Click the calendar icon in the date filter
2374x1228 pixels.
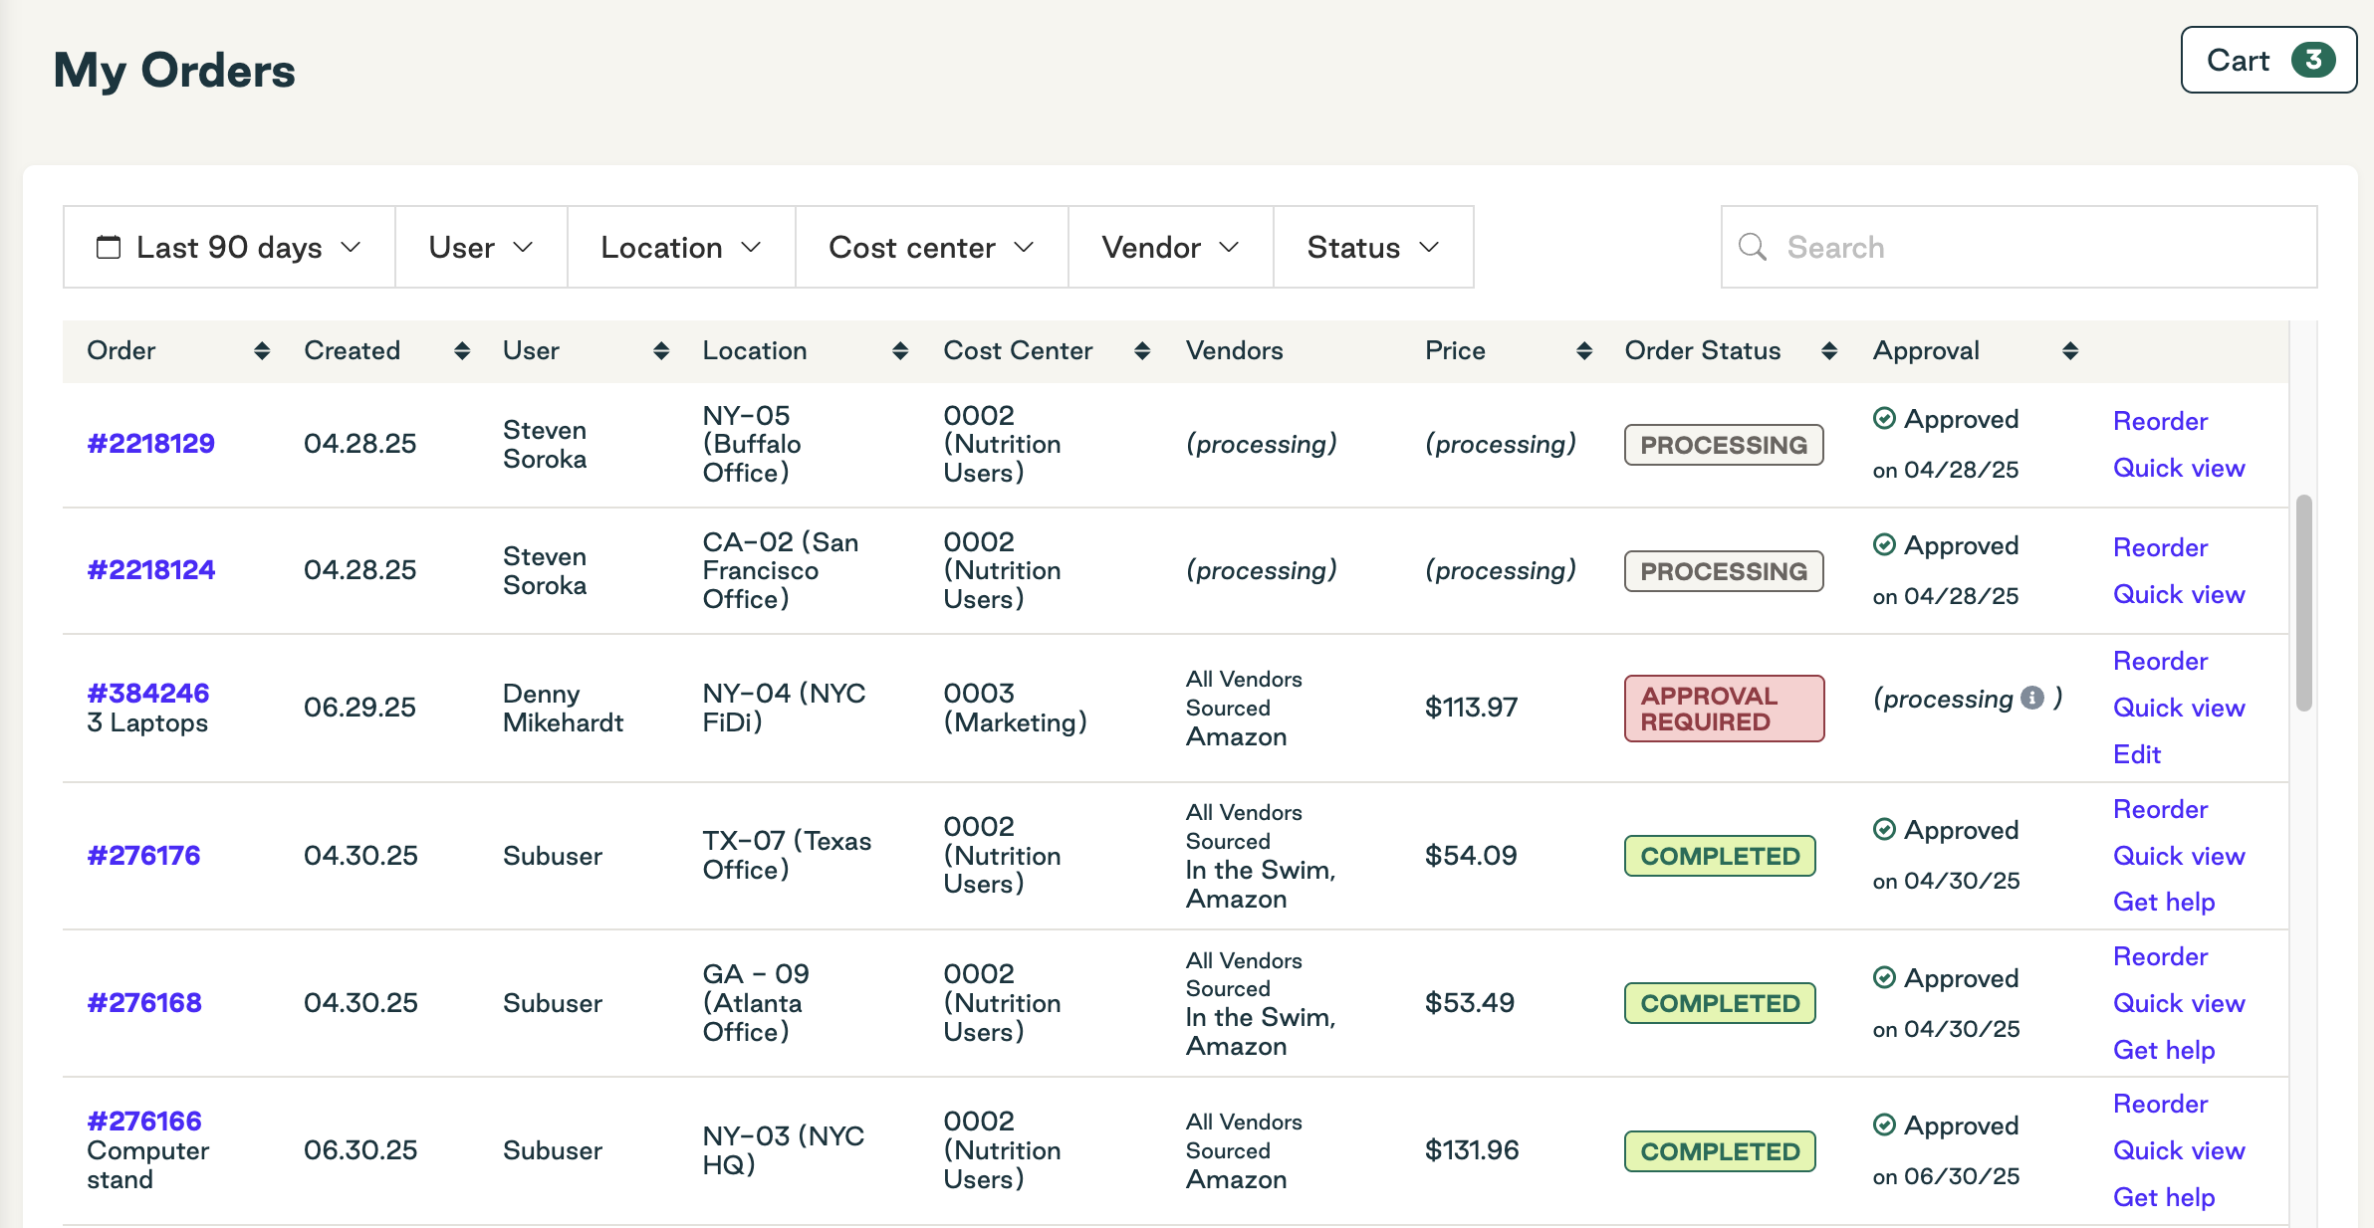tap(110, 246)
